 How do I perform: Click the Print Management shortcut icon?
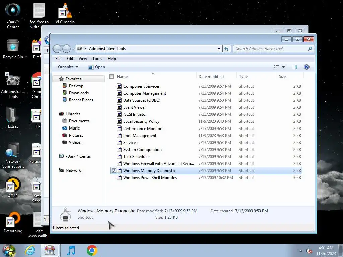119,135
